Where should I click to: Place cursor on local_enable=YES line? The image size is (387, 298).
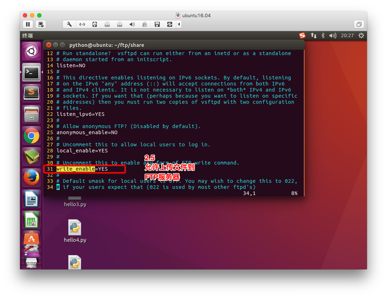(x=82, y=151)
